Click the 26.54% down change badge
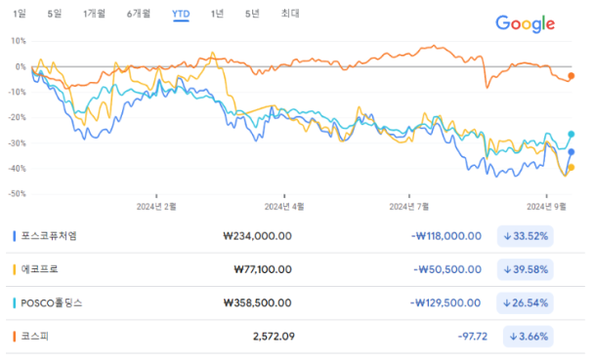Image resolution: width=594 pixels, height=361 pixels. (525, 302)
